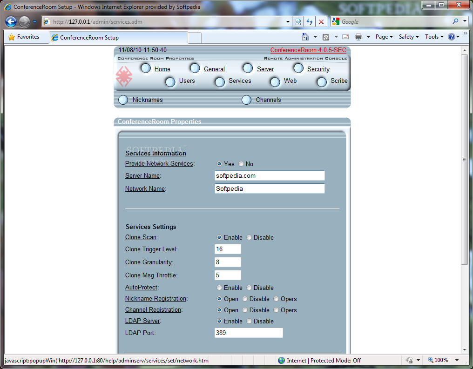Select Yes for Provide Network Services
Viewport: 473px width, 369px height.
(x=219, y=164)
